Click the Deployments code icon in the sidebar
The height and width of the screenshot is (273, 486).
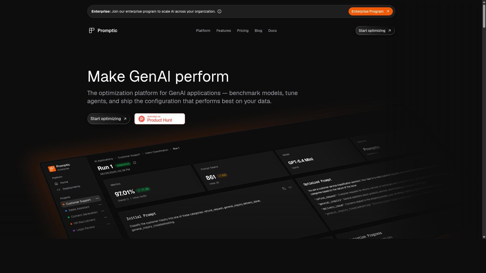pos(58,190)
